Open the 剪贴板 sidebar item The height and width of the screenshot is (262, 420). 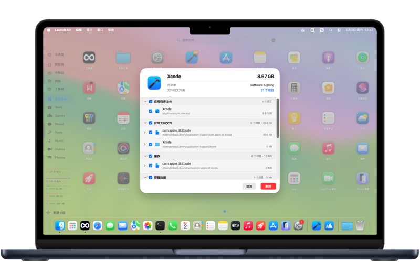pyautogui.click(x=56, y=64)
